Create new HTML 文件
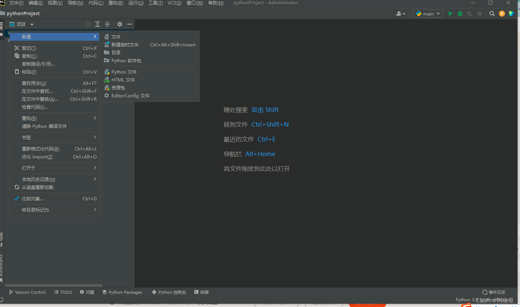 tap(149, 80)
